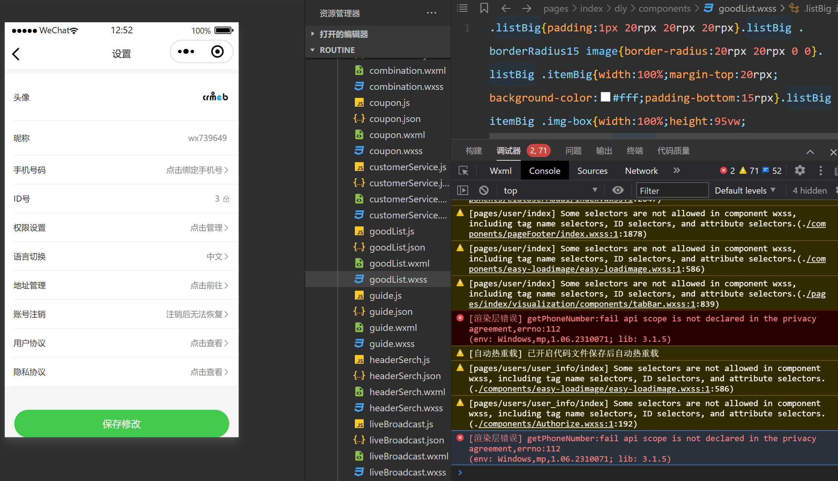Open coupon.wxss file
This screenshot has height=481, width=838.
pos(396,151)
